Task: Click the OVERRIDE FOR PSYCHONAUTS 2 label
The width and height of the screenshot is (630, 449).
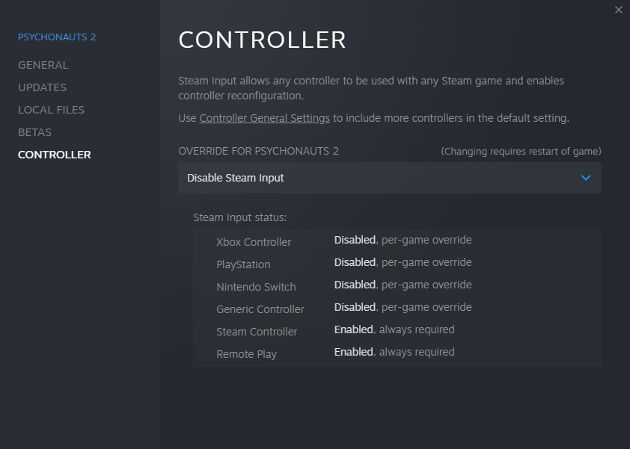Action: point(258,151)
